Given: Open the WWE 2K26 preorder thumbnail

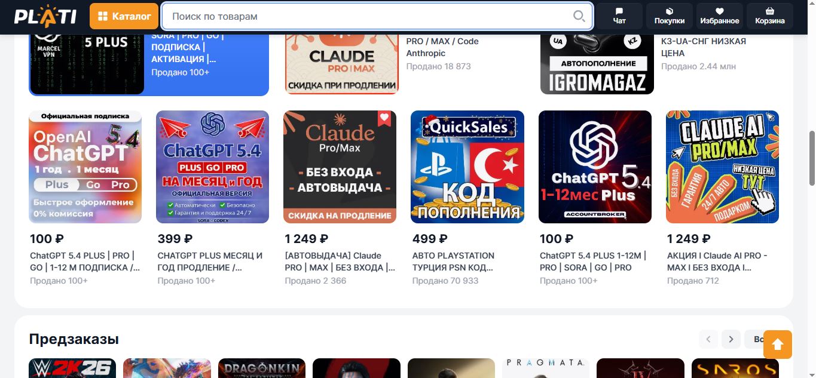Looking at the screenshot, I should coord(72,368).
